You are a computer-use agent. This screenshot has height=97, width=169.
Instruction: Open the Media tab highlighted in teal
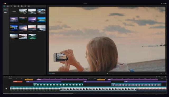(4, 6)
